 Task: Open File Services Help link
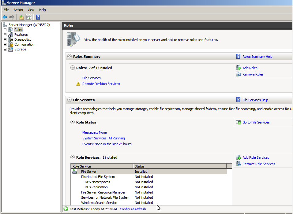coord(255,100)
